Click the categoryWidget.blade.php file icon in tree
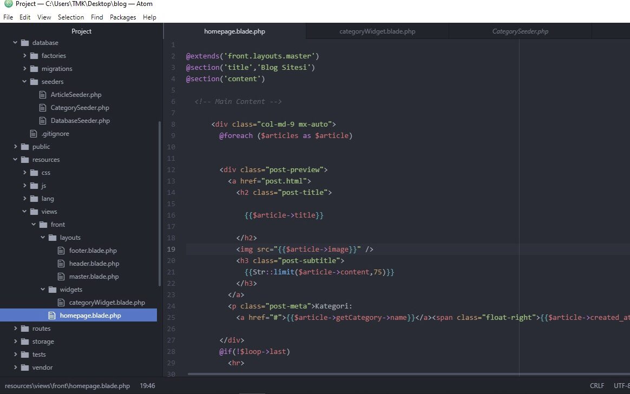This screenshot has width=630, height=394. pos(61,303)
